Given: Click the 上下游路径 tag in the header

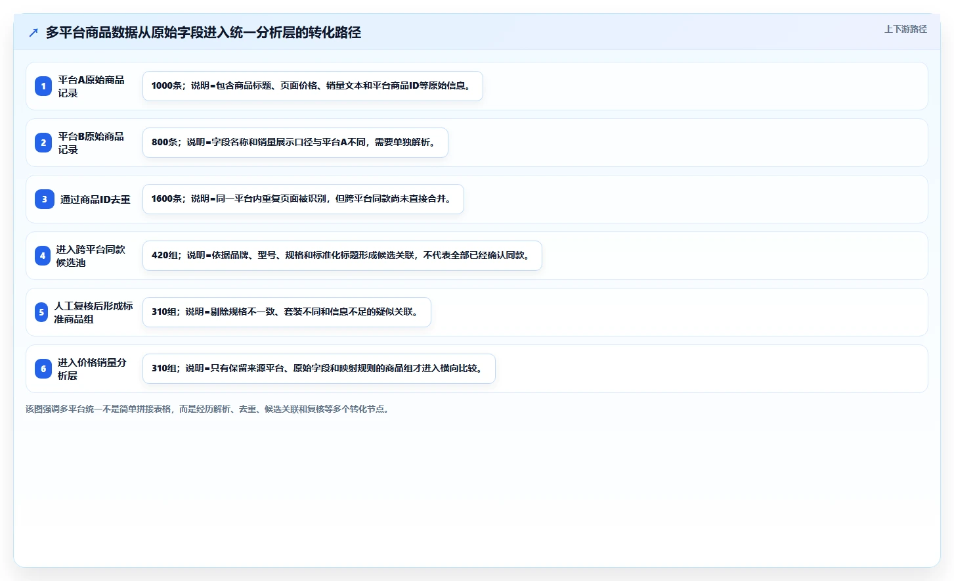Looking at the screenshot, I should point(905,29).
